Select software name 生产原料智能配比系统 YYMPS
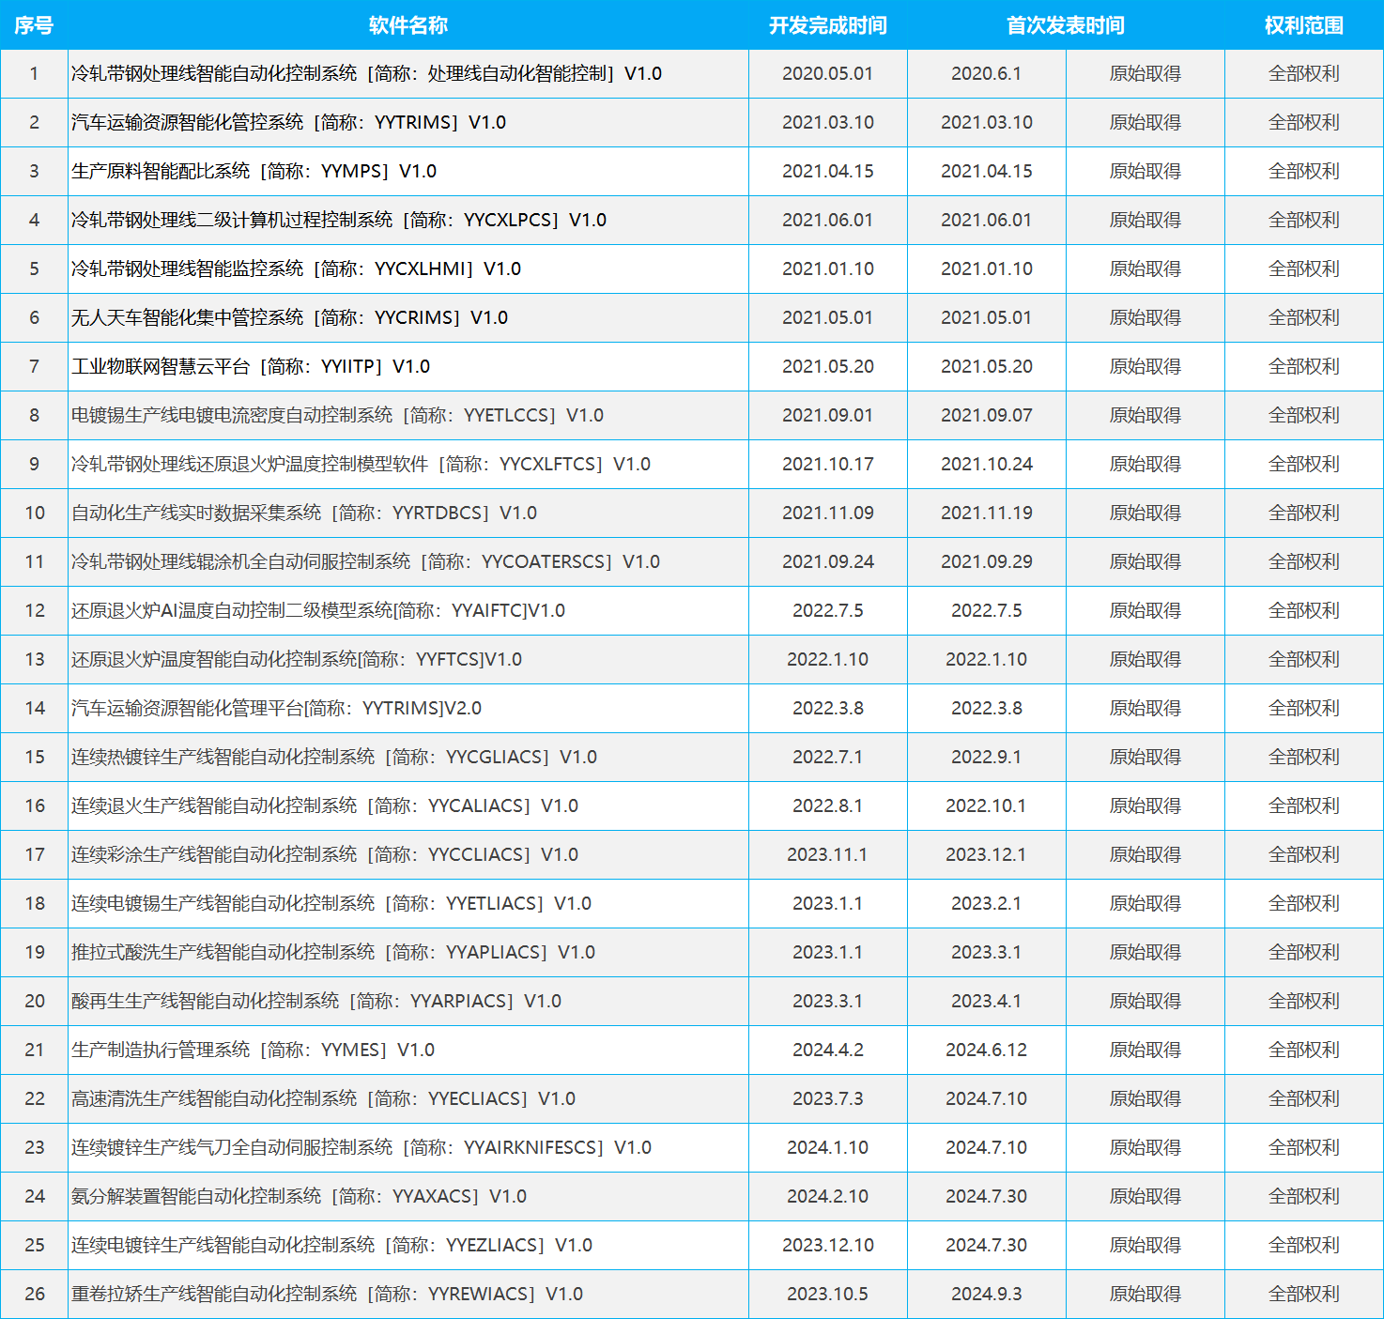The height and width of the screenshot is (1319, 1384). point(408,172)
